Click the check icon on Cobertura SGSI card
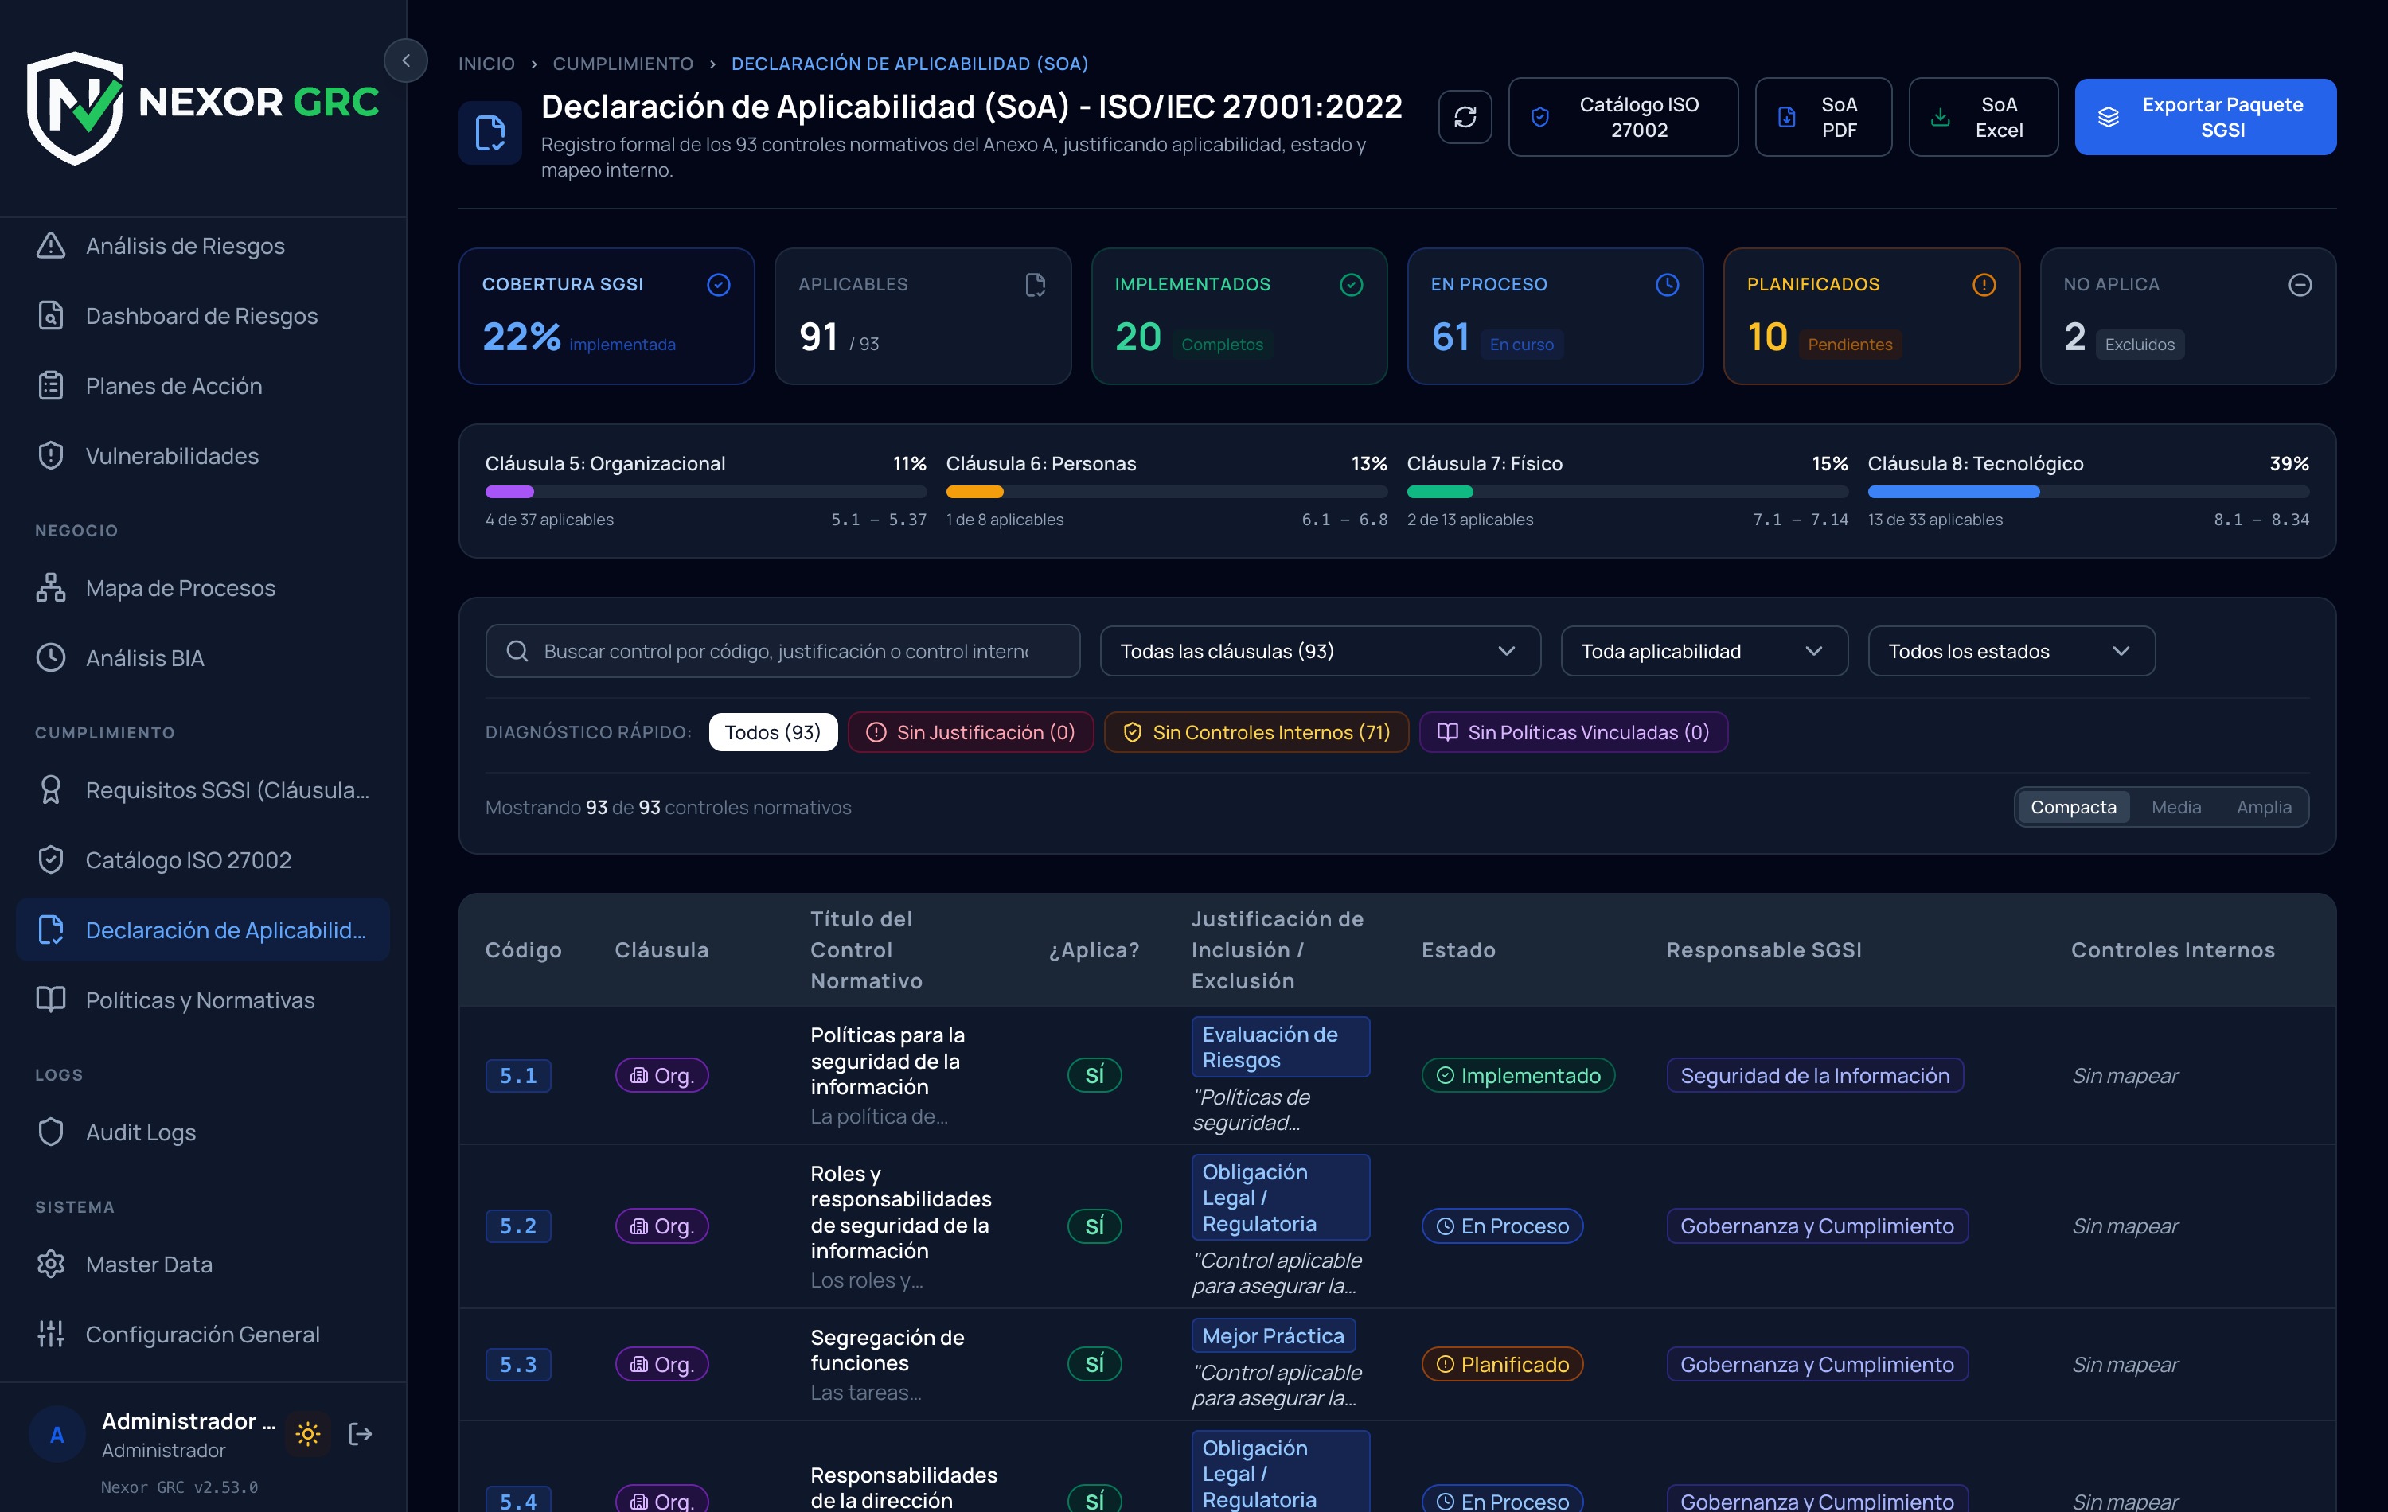2388x1512 pixels. [718, 285]
